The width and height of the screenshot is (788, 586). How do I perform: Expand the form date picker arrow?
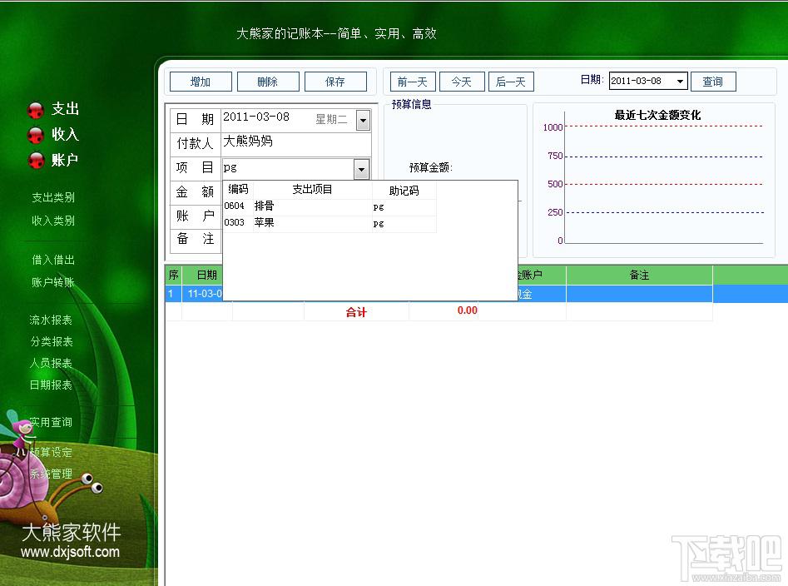click(x=363, y=121)
